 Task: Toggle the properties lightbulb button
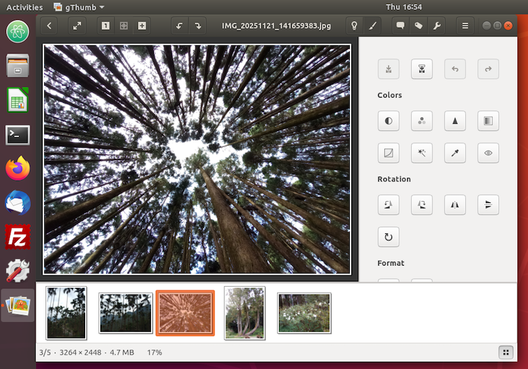pos(354,26)
